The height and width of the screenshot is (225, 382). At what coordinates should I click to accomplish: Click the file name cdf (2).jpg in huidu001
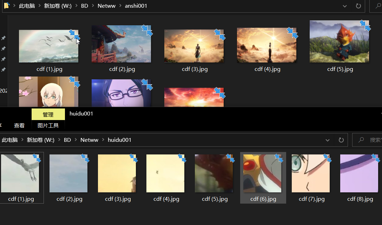[70, 199]
